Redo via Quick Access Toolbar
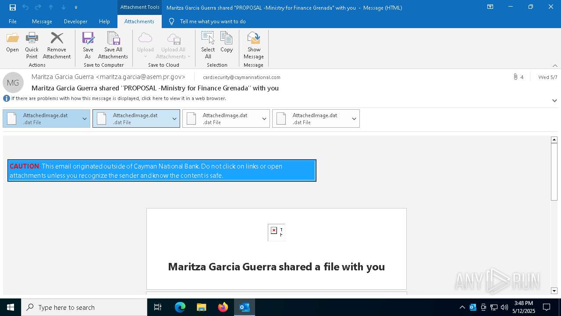Screen dimensions: 561x316 (38, 7)
